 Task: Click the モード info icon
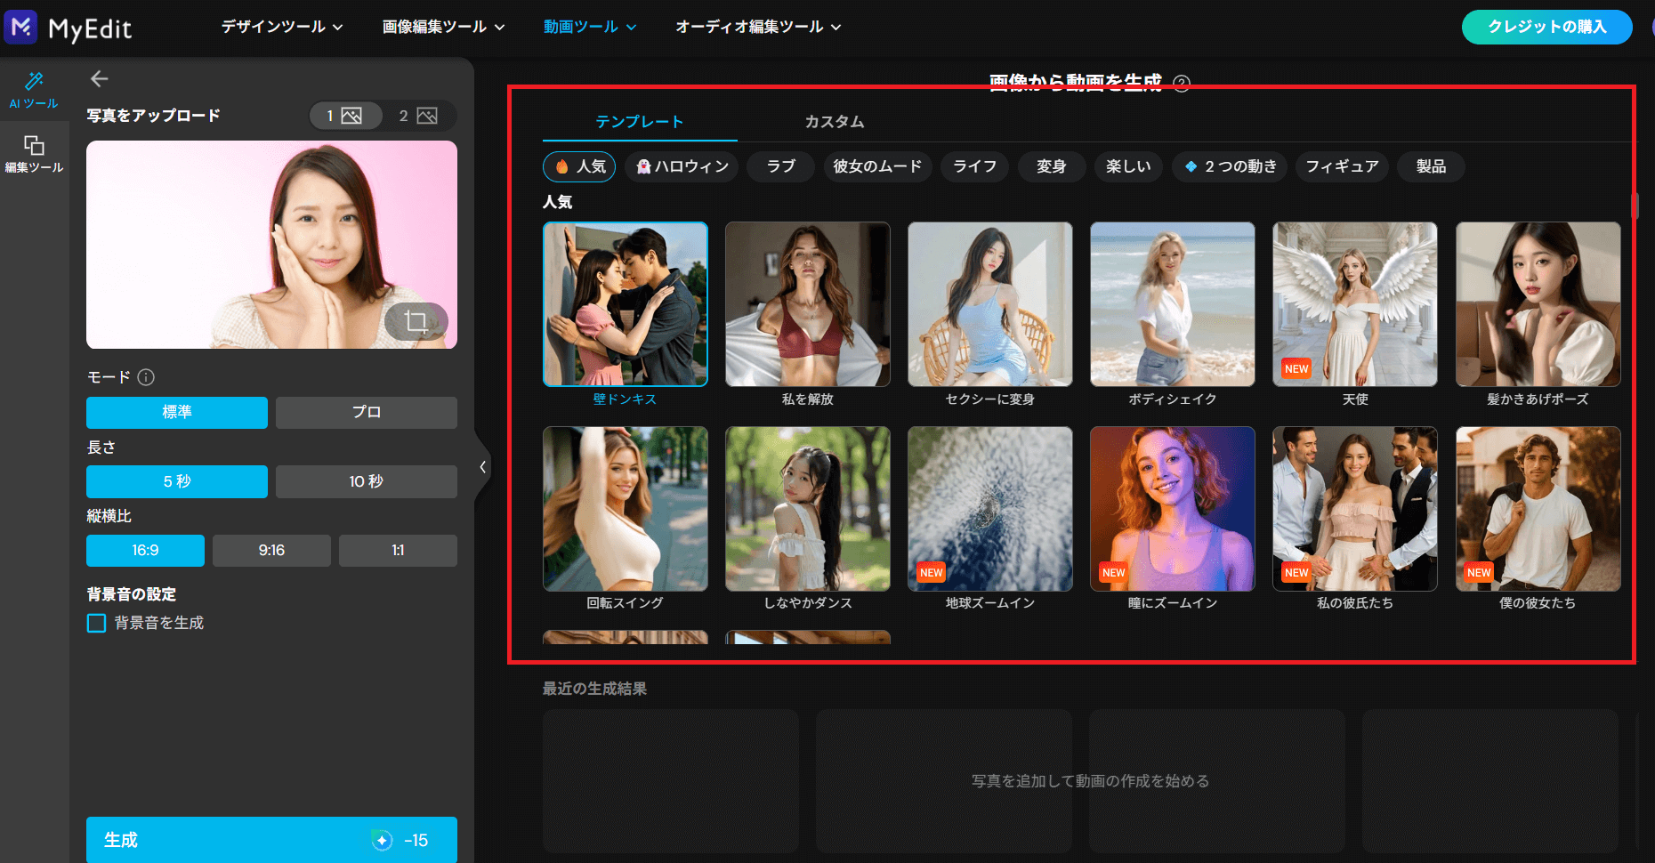pos(147,377)
